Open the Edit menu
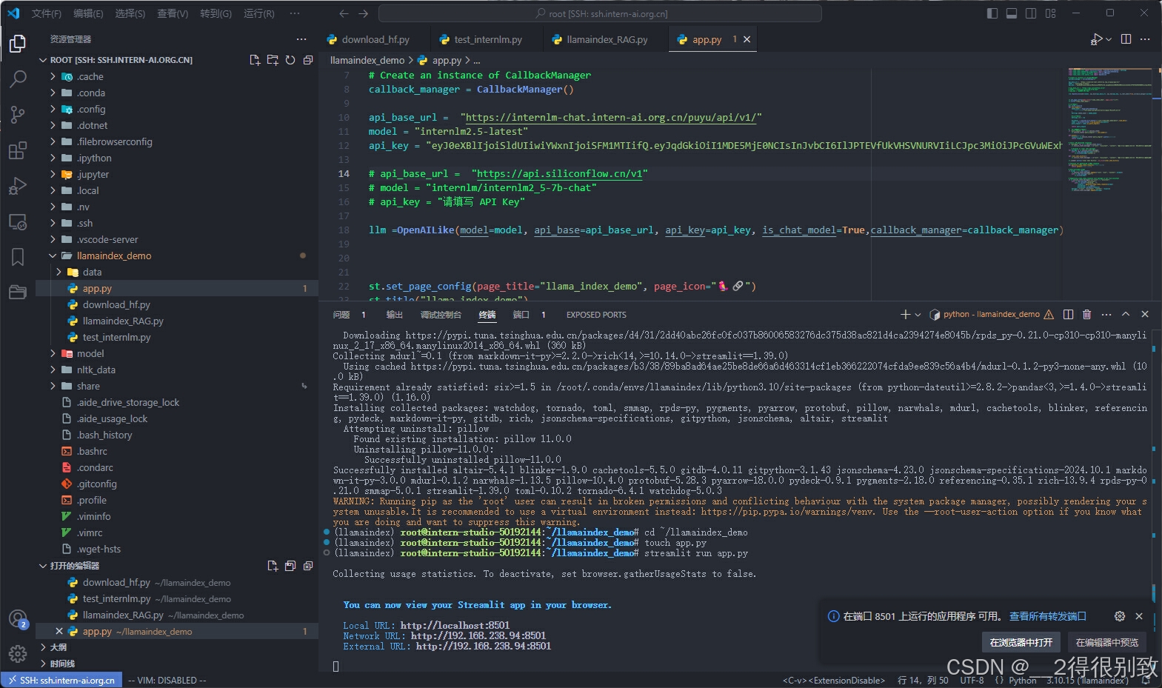This screenshot has width=1162, height=688. click(88, 13)
